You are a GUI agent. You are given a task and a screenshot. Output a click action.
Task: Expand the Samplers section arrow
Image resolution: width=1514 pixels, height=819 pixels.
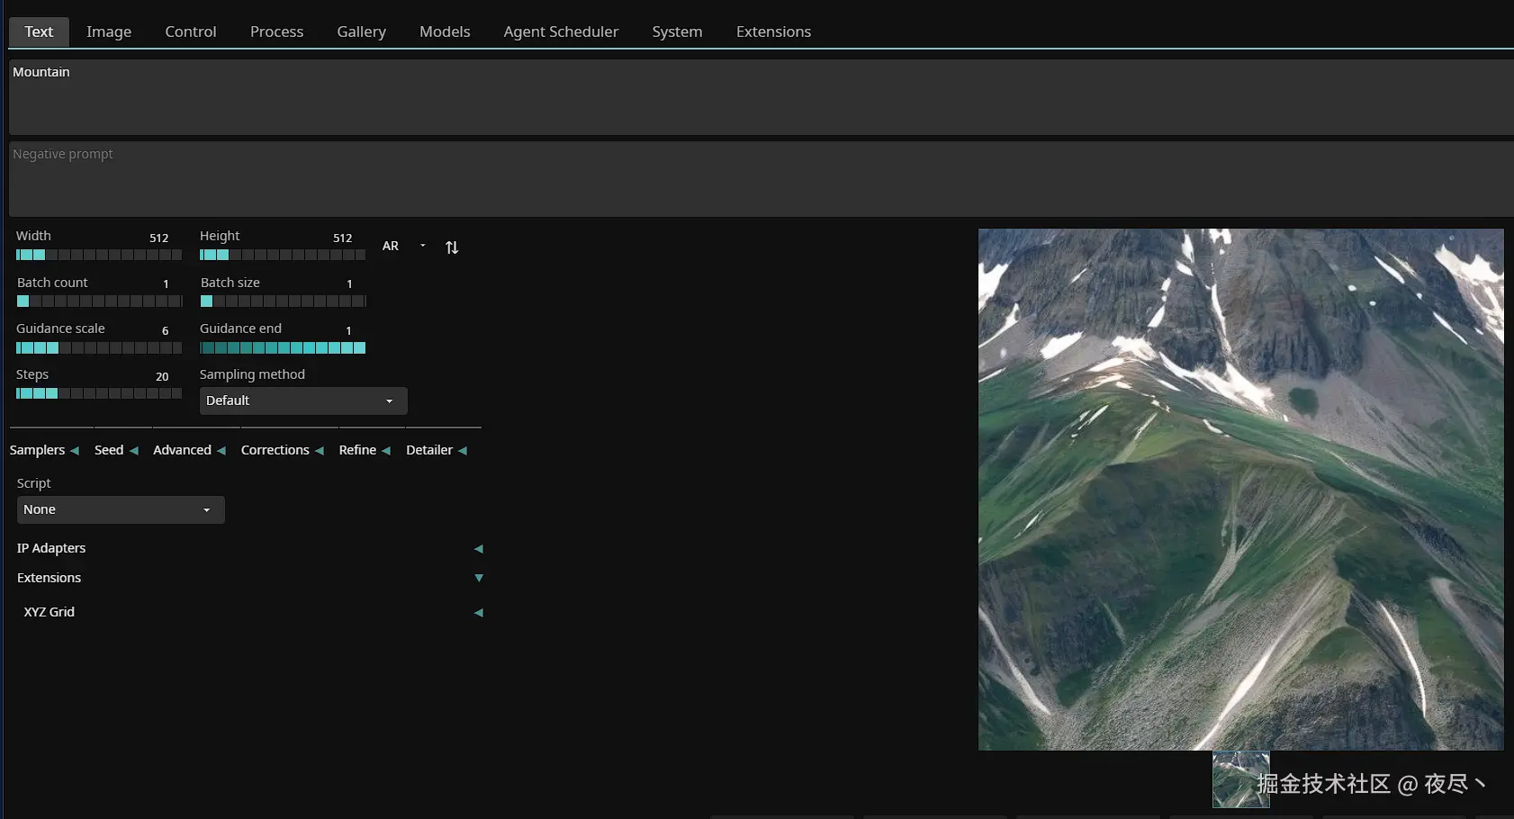click(75, 451)
